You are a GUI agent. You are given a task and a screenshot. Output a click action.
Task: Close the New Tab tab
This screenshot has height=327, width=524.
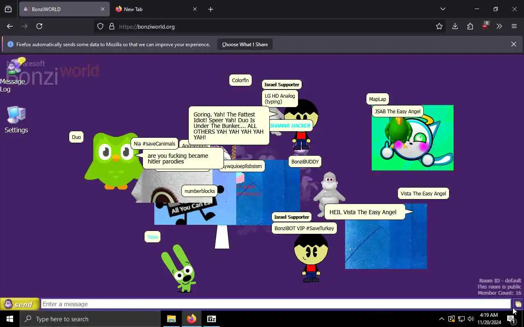click(195, 9)
